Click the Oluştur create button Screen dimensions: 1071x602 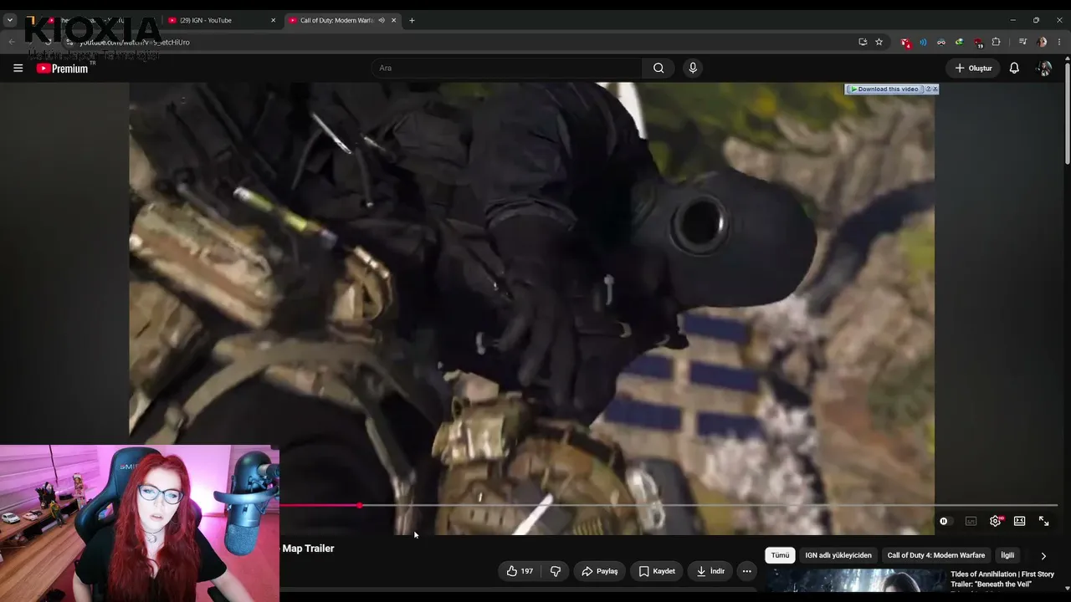tap(973, 68)
